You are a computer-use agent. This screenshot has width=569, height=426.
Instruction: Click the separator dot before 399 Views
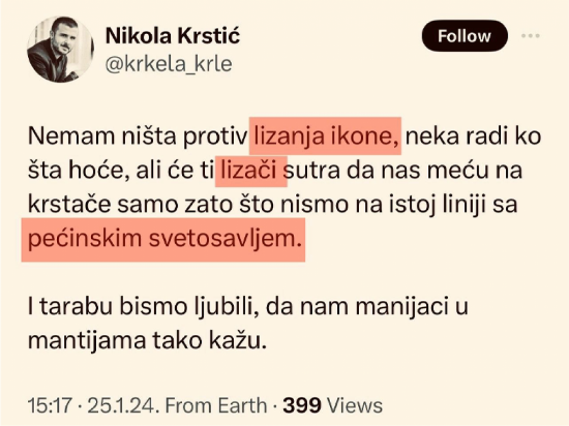(x=274, y=405)
